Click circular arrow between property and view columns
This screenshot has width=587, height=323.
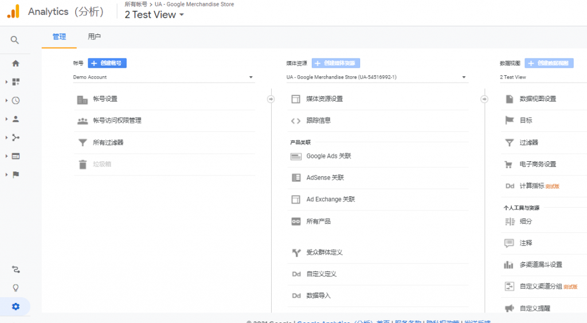click(484, 99)
